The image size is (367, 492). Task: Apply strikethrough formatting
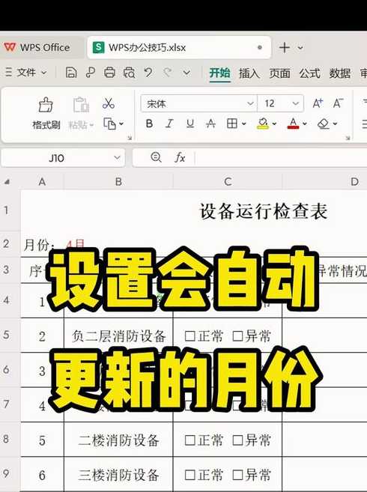pos(210,124)
